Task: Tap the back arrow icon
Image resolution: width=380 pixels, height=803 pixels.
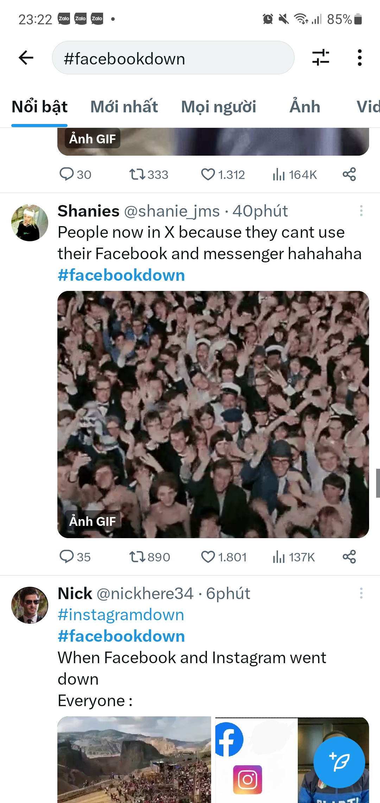Action: point(26,58)
